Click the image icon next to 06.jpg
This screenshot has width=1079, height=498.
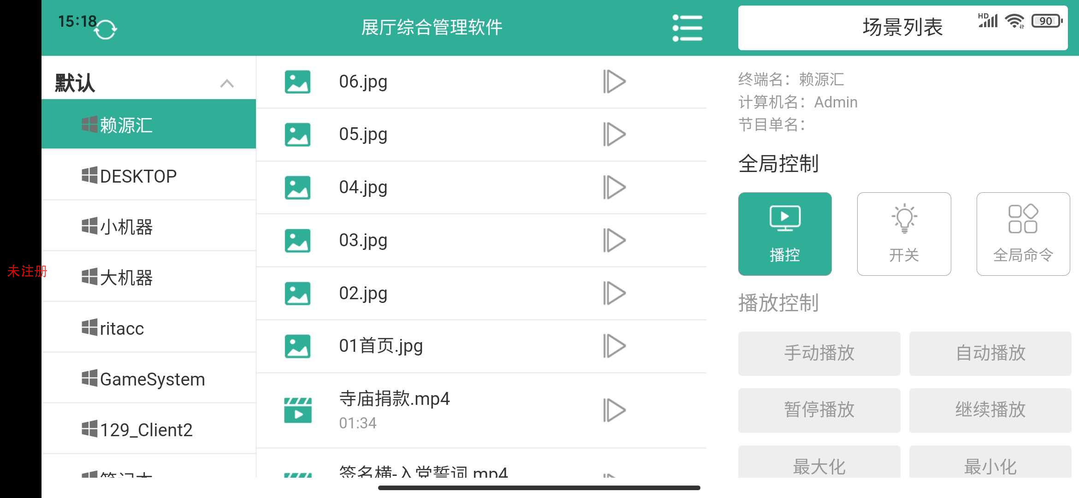(x=297, y=81)
